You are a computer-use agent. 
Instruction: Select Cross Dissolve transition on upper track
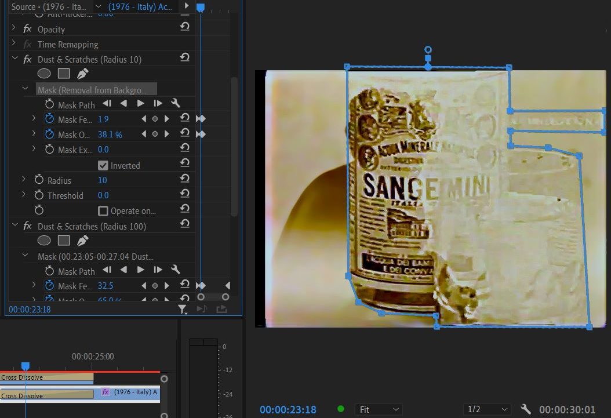(x=47, y=377)
